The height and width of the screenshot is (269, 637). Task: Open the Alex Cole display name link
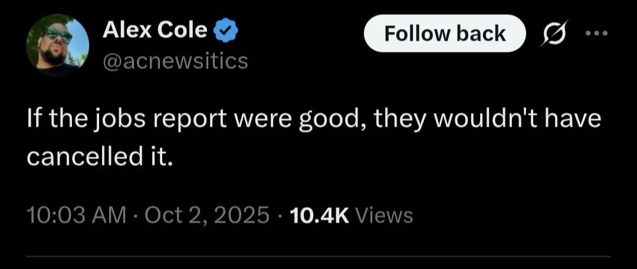(x=155, y=30)
